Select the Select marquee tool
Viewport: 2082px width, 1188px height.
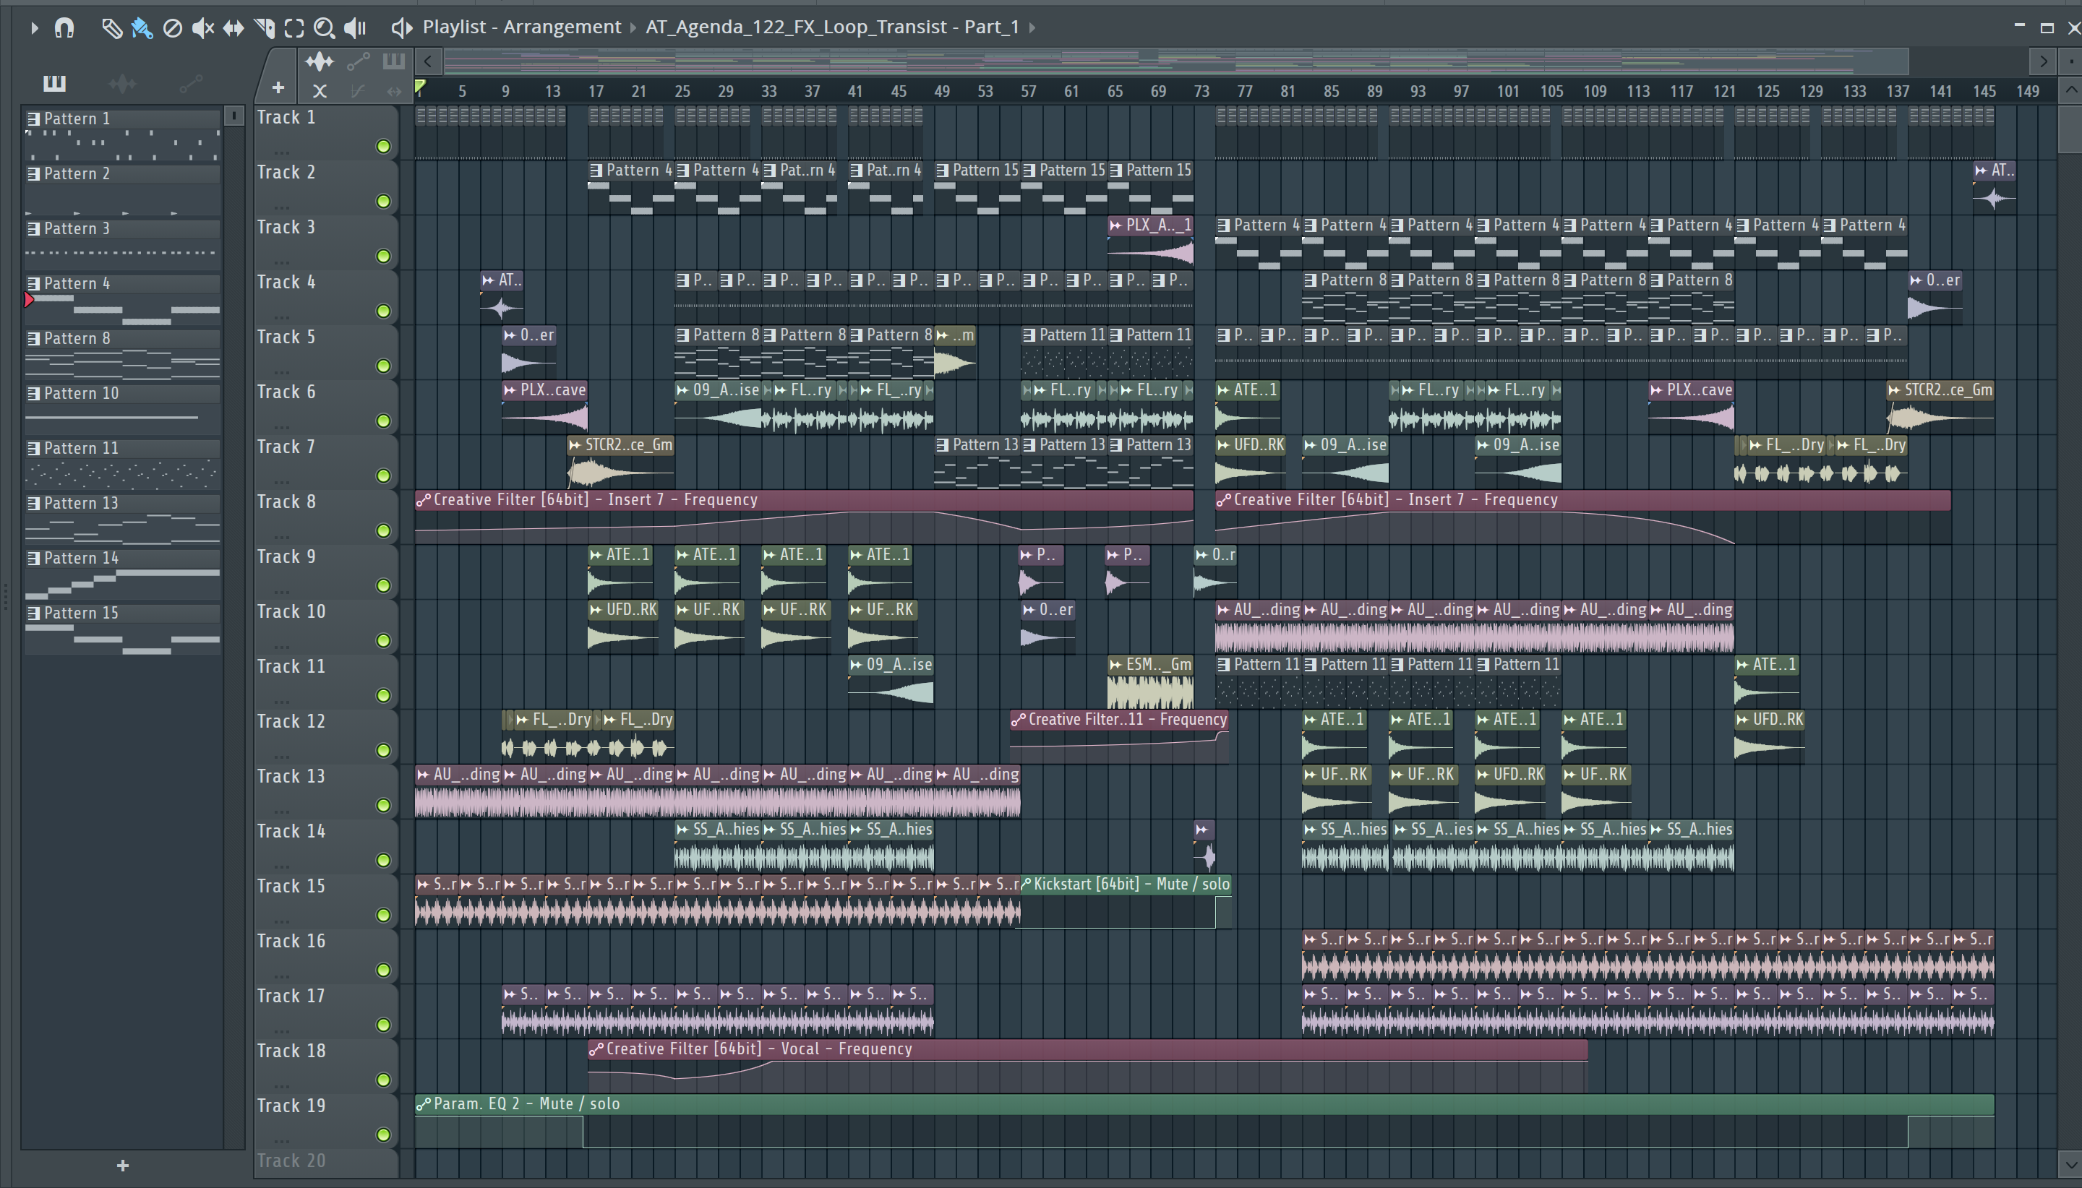[x=294, y=29]
